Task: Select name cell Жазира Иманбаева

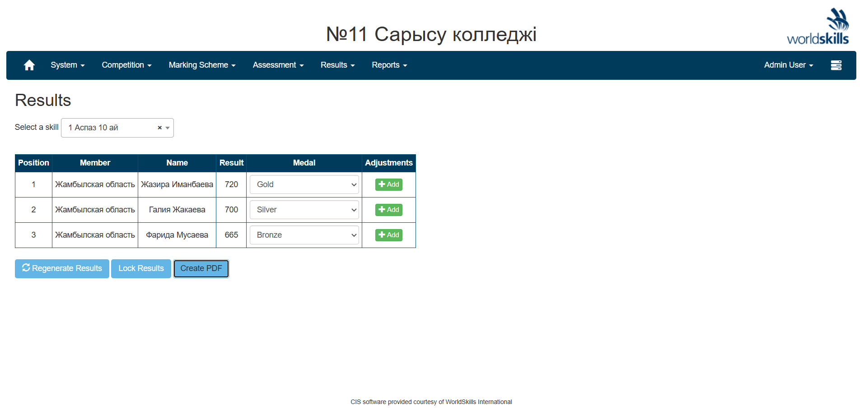Action: click(177, 184)
